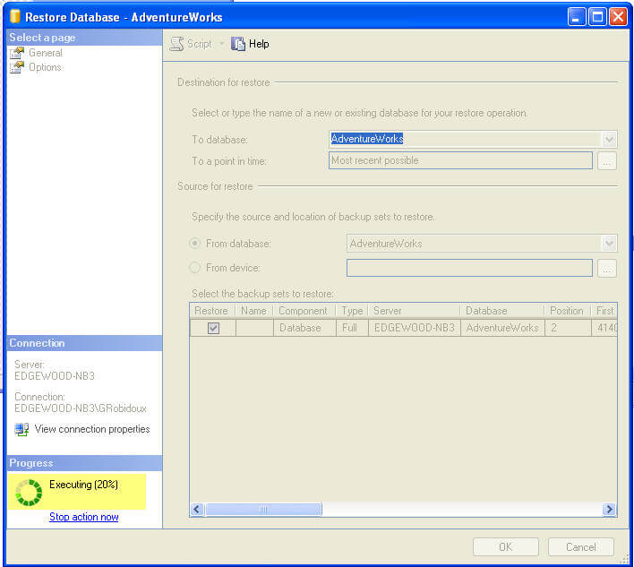Viewport: 634px width, 567px height.
Task: Open View connection properties link
Action: tap(92, 429)
